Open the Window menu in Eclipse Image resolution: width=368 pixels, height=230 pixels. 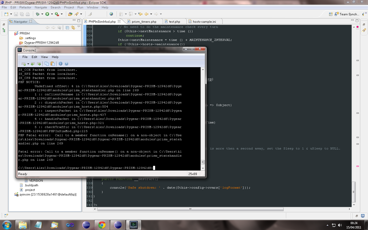coord(93,7)
